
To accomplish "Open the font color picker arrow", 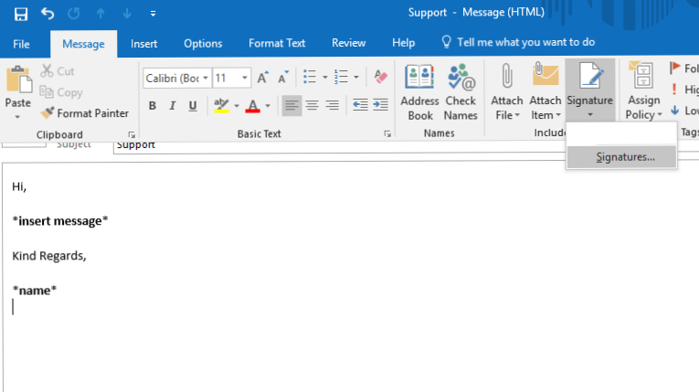I will click(267, 106).
